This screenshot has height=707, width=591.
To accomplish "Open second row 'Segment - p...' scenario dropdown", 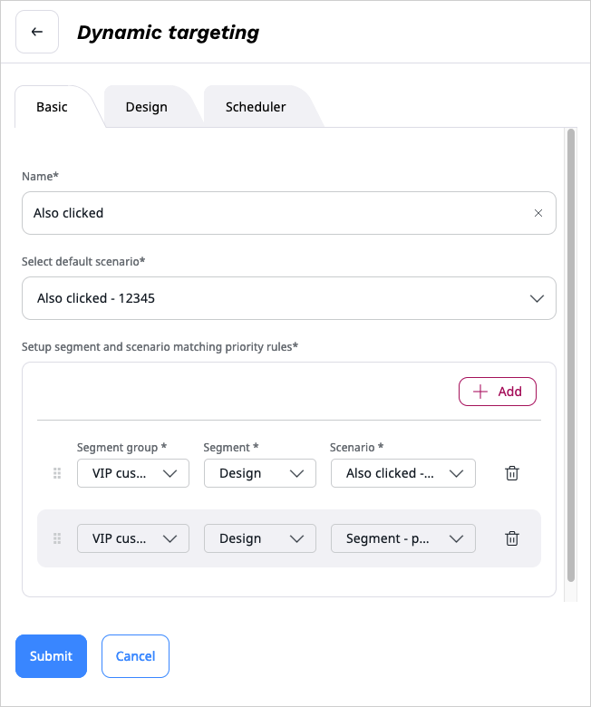I will pyautogui.click(x=403, y=538).
